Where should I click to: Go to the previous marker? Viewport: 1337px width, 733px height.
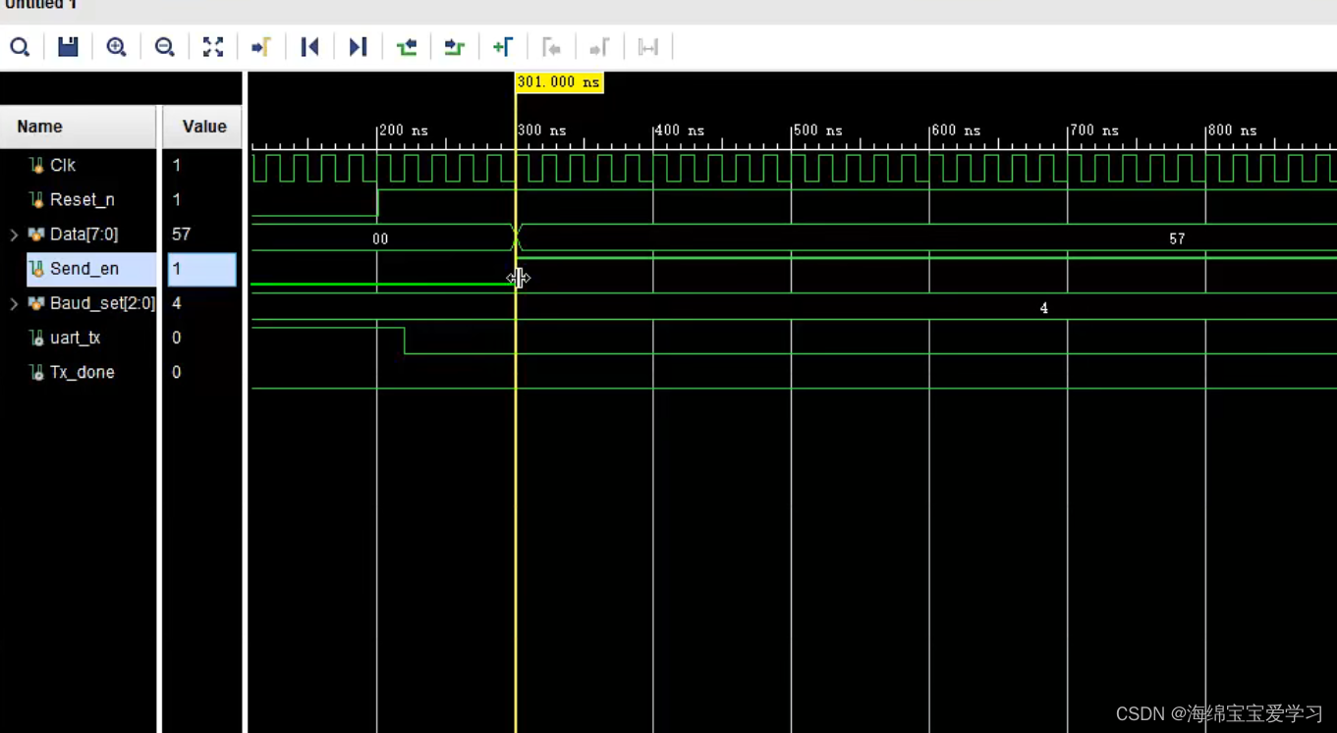coord(551,47)
